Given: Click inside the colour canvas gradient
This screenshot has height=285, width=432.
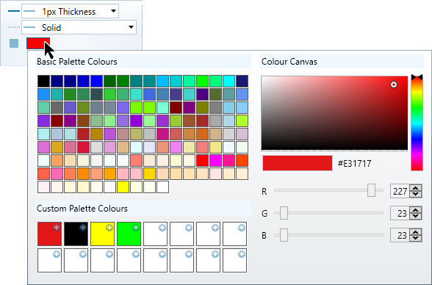Looking at the screenshot, I should coord(334,113).
